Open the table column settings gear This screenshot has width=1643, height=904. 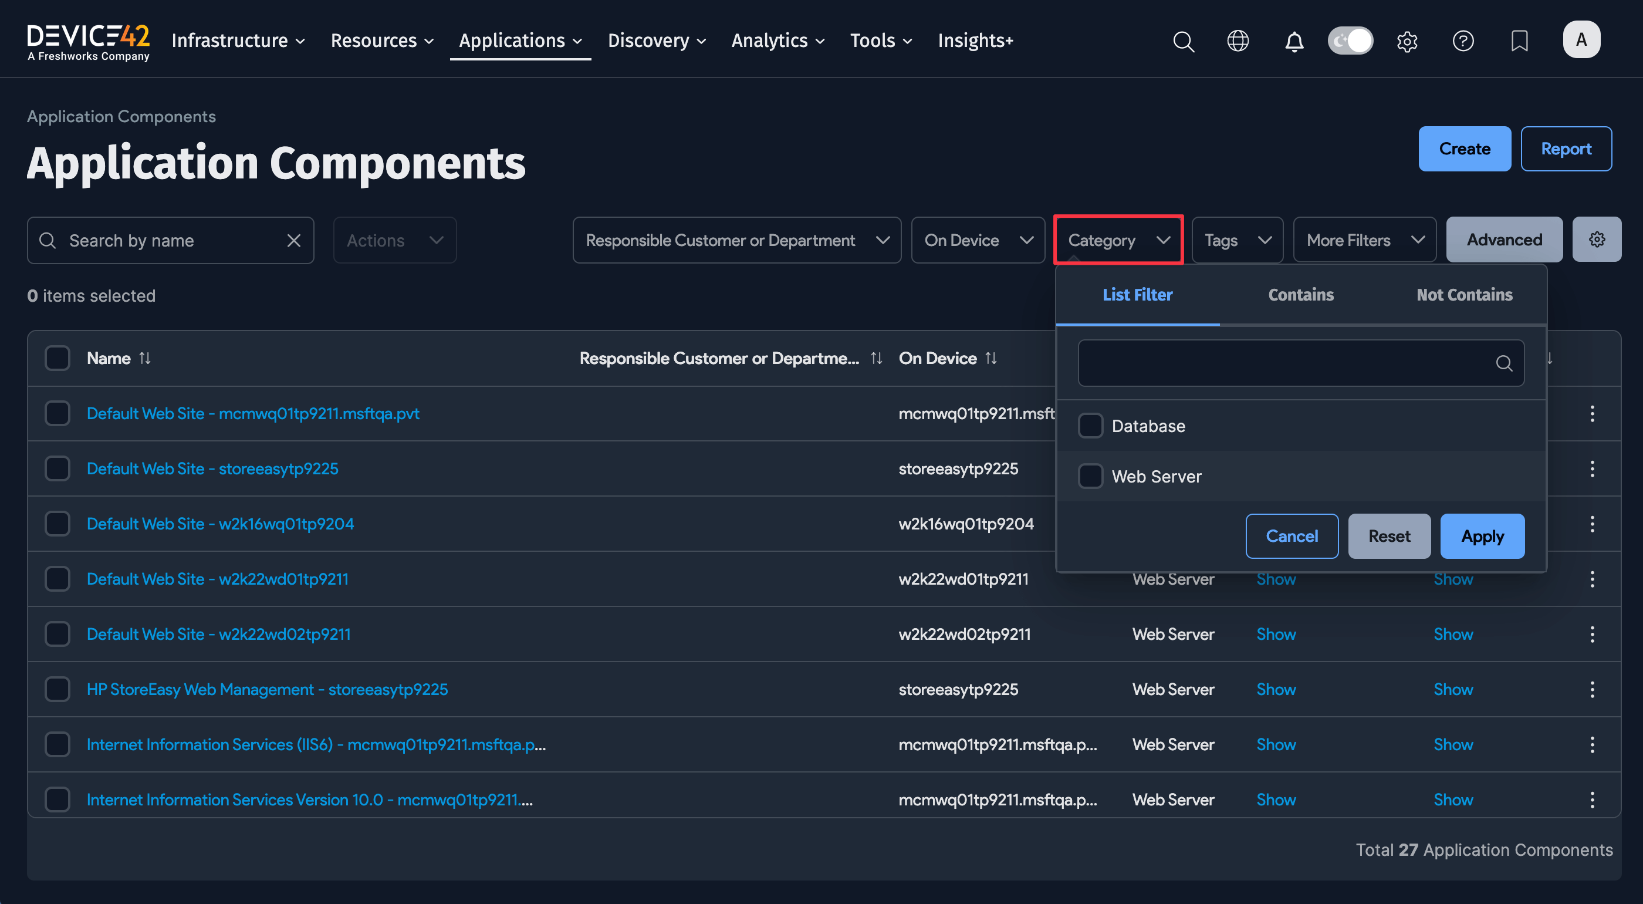tap(1597, 240)
